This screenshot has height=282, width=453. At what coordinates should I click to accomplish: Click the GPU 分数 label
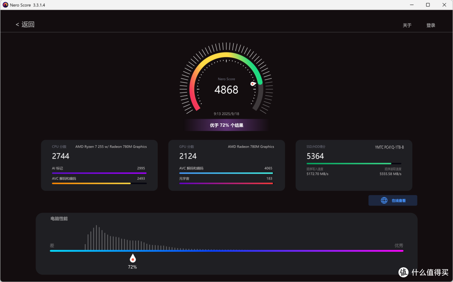186,147
